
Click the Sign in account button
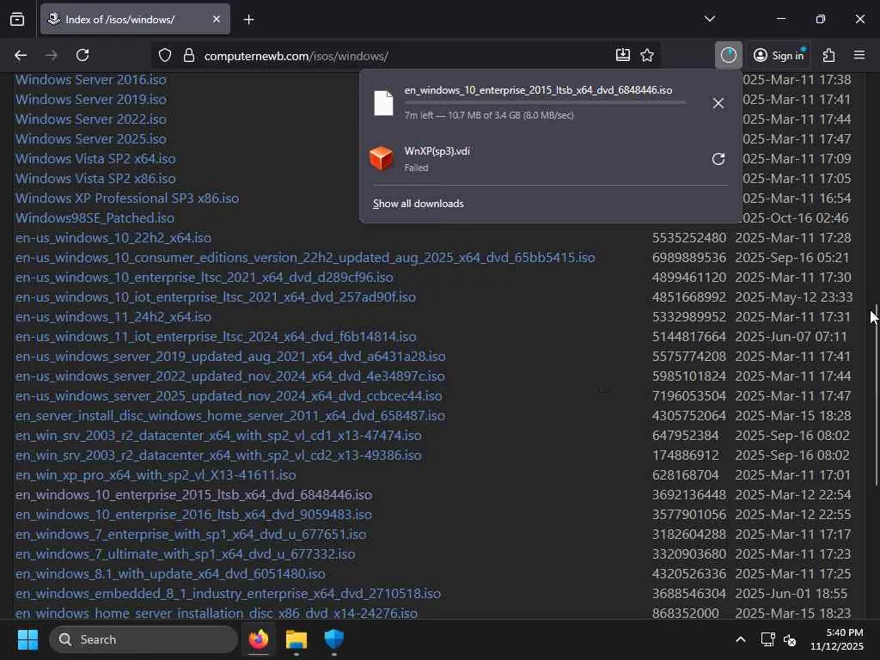coord(779,55)
